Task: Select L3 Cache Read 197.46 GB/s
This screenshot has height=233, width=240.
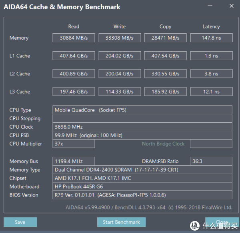Action: pyautogui.click(x=74, y=91)
